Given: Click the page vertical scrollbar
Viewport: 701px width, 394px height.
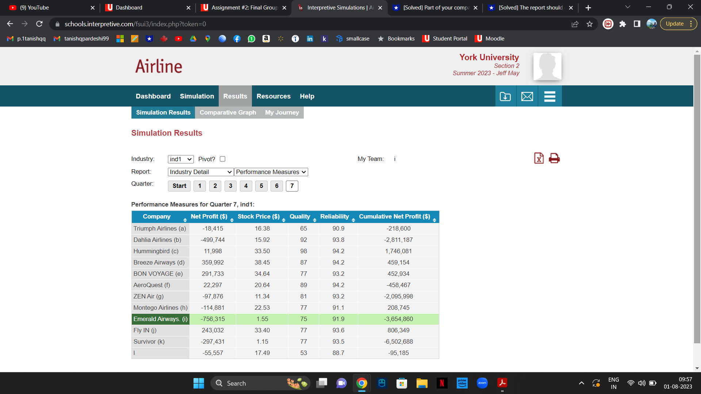Looking at the screenshot, I should (x=697, y=199).
